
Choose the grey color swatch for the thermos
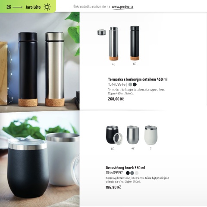130,85
